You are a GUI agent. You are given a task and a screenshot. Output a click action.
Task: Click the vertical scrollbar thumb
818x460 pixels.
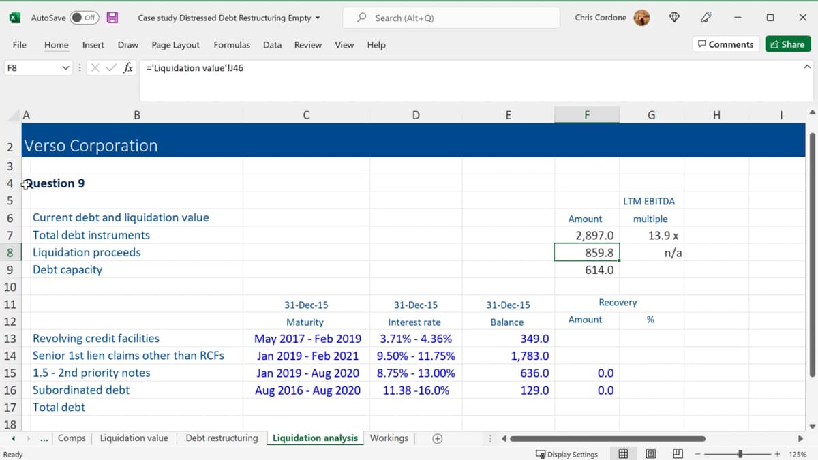[811, 255]
